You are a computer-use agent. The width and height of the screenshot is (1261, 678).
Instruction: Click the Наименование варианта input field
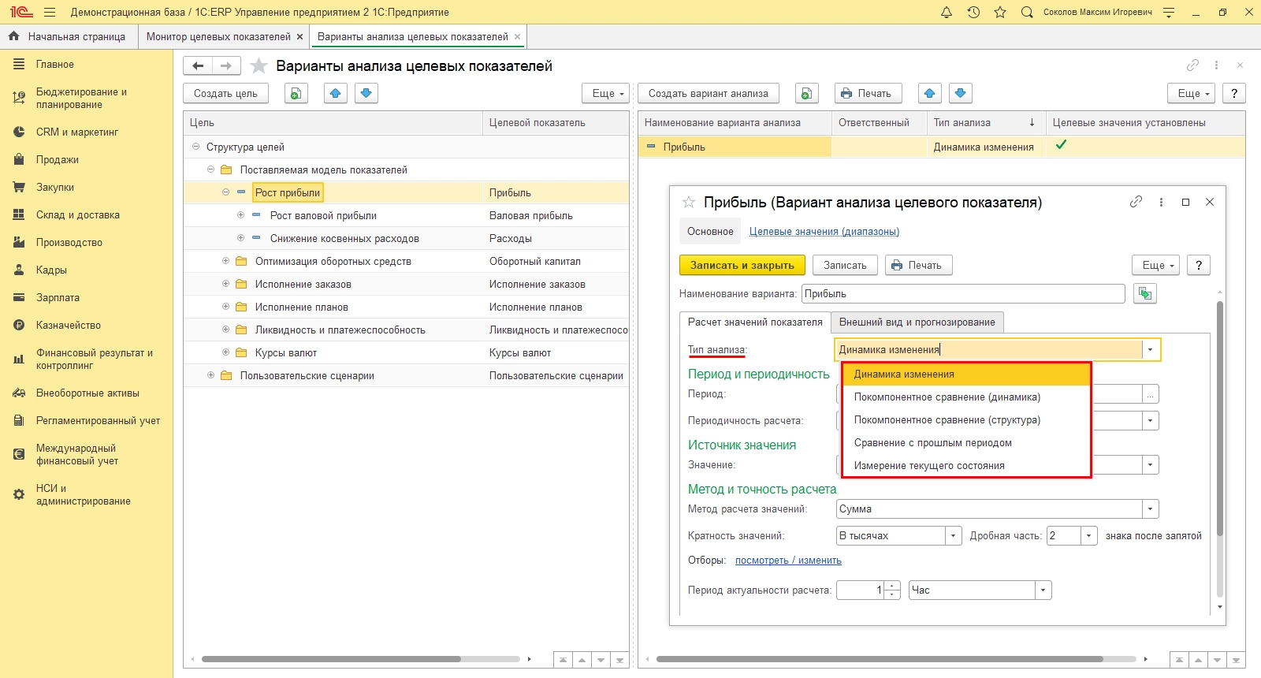point(962,294)
